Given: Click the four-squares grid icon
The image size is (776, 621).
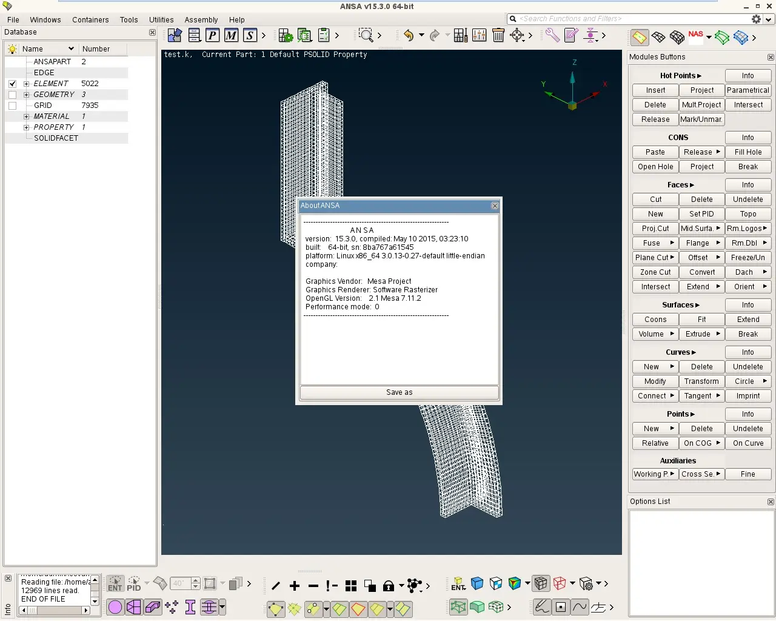Looking at the screenshot, I should click(351, 585).
